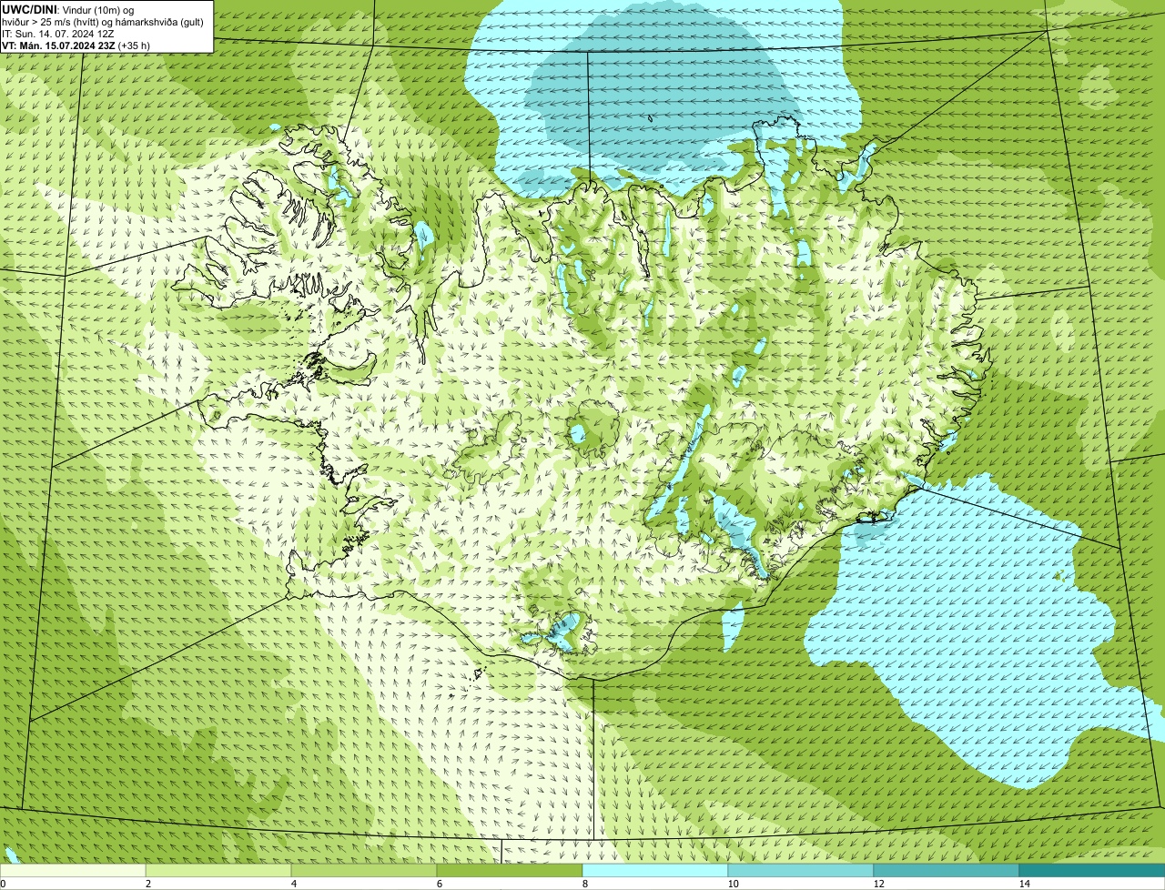Click the legend scale number "12"
This screenshot has width=1165, height=890.
(878, 884)
